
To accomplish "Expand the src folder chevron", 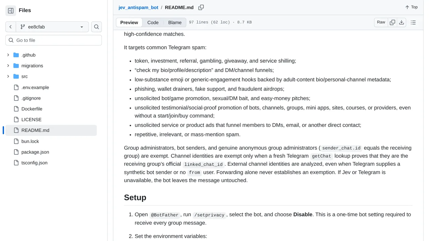I will pyautogui.click(x=8, y=76).
